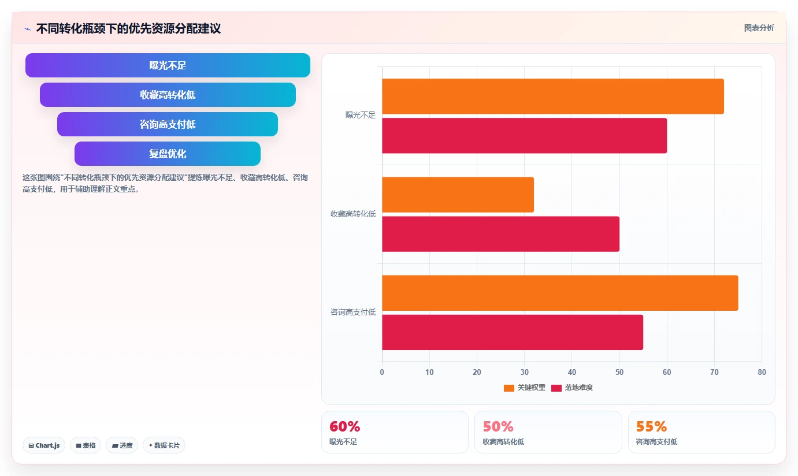Click the page title 不同转化瓶颈下的优先资源分配建议
Screen dimensions: 798x476
coord(128,29)
